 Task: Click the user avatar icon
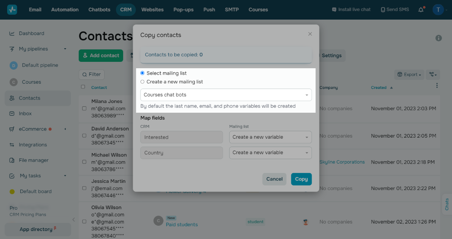coord(438,10)
